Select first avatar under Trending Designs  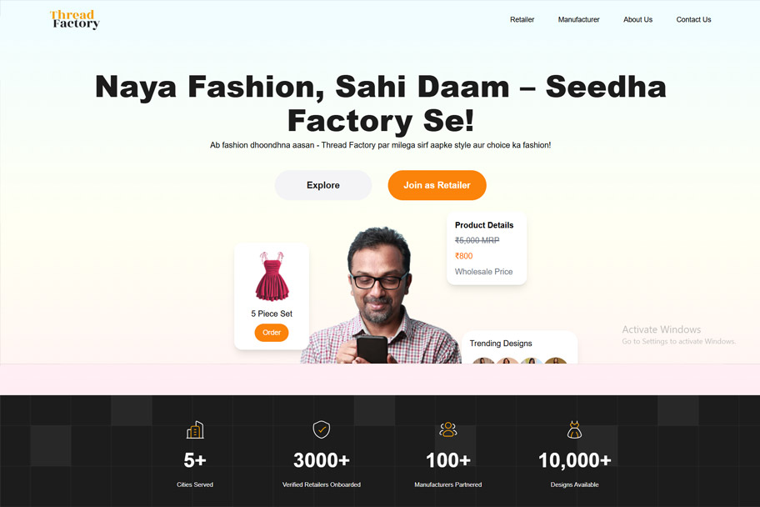[x=483, y=360]
